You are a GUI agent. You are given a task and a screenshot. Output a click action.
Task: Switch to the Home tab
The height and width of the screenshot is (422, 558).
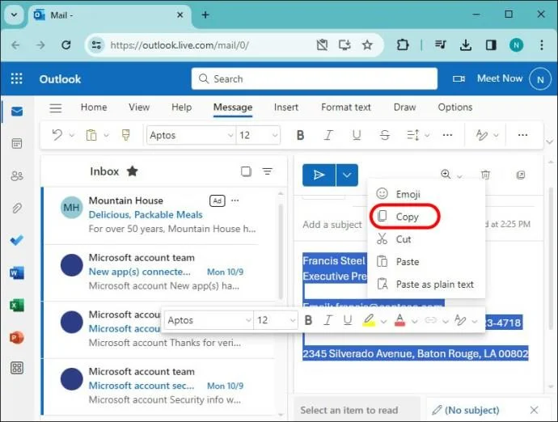click(94, 107)
